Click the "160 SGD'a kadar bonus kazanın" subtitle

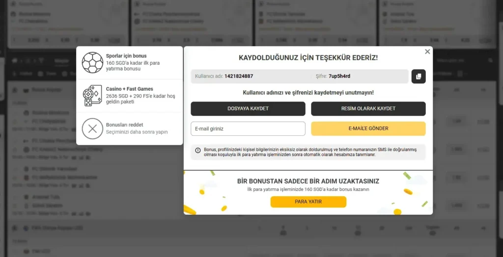308,189
